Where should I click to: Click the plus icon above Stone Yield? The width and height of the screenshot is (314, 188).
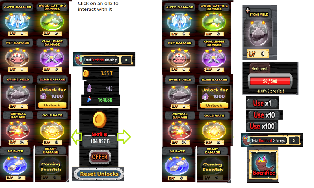pyautogui.click(x=248, y=10)
